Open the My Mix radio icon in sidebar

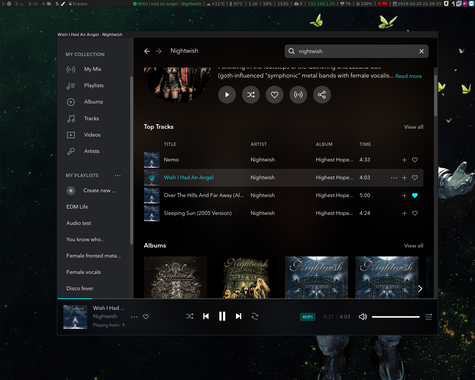pyautogui.click(x=71, y=69)
